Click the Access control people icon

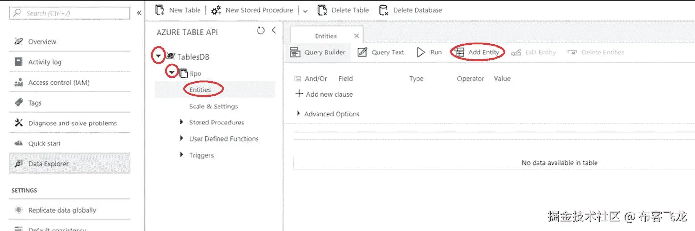click(x=19, y=83)
